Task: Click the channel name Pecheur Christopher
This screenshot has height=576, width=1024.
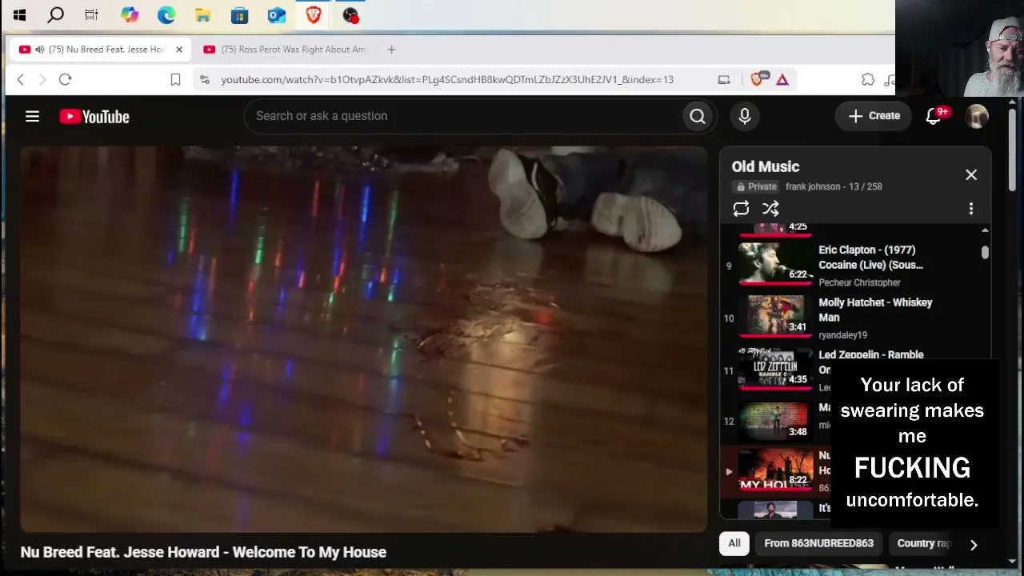Action: pyautogui.click(x=859, y=282)
